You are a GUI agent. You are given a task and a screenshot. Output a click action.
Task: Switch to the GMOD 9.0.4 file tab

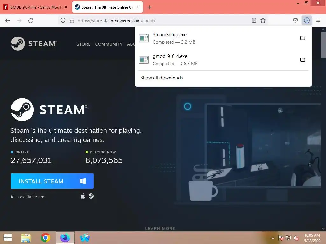tap(35, 7)
